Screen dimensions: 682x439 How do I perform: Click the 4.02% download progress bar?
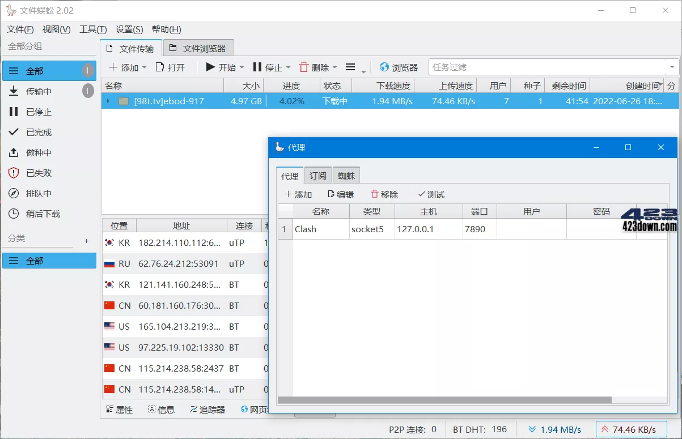(x=291, y=100)
